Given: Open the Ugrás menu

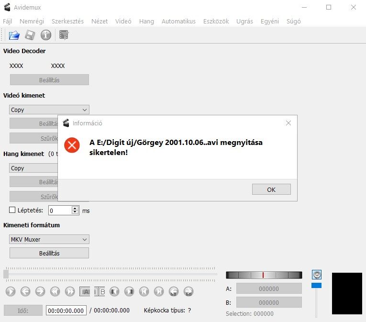Looking at the screenshot, I should tap(244, 21).
